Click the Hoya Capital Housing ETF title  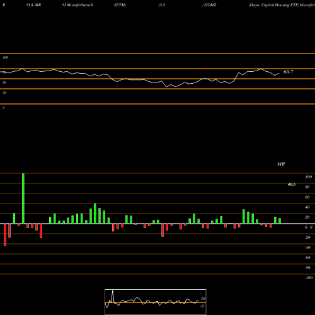[x=273, y=5]
